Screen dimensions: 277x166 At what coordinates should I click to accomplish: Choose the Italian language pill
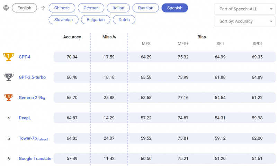[118, 8]
